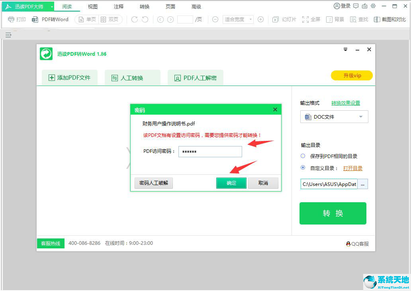411x291 pixels.
Task: Open 打开目录 output folder link
Action: (352, 168)
